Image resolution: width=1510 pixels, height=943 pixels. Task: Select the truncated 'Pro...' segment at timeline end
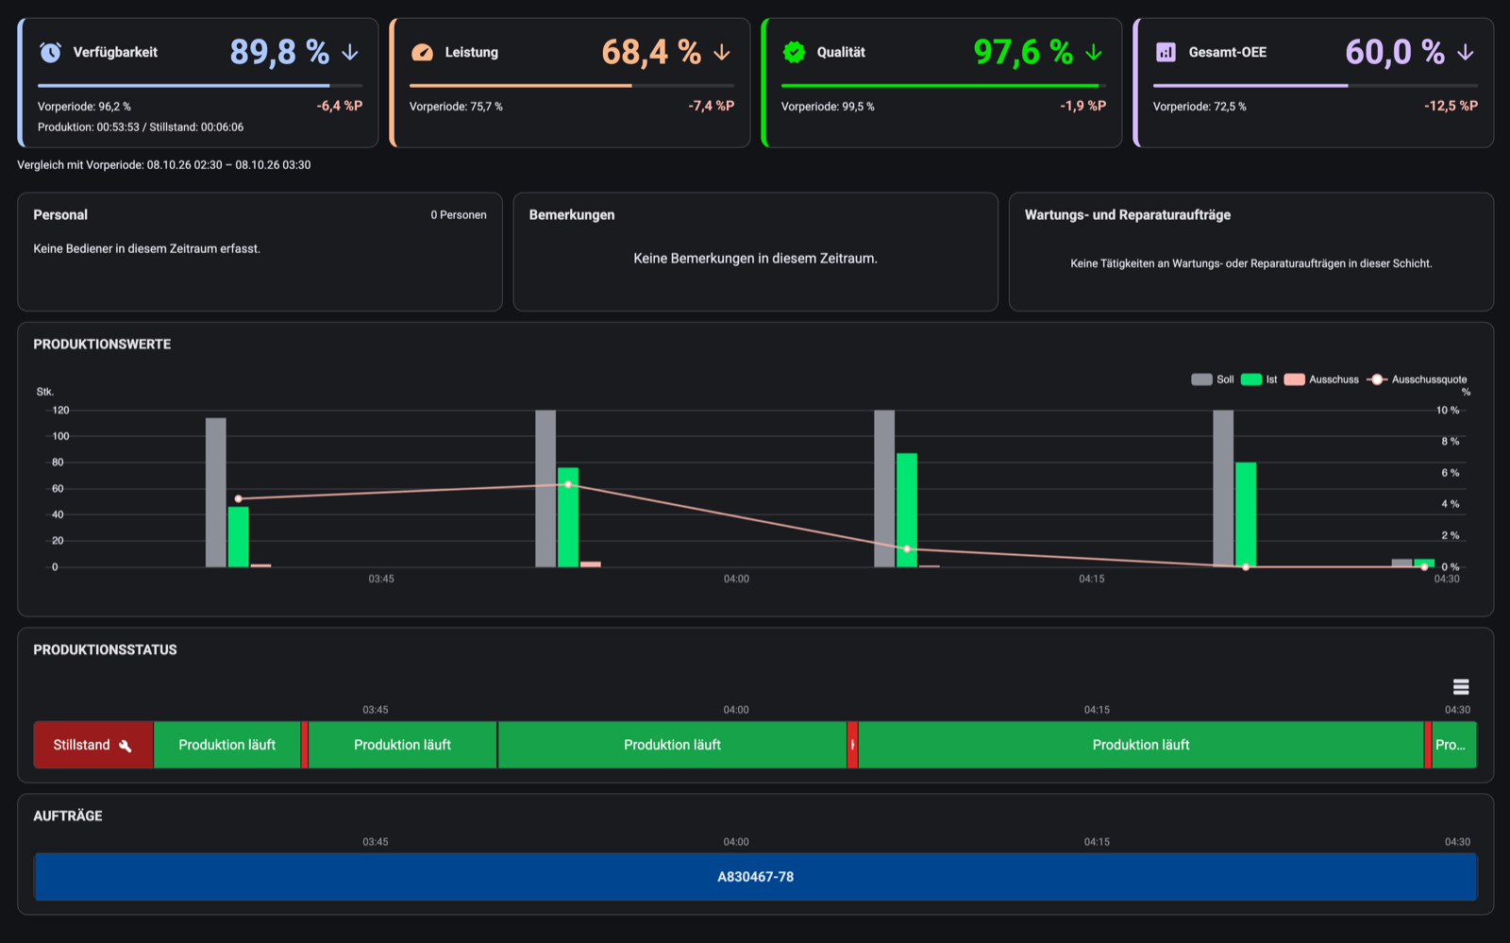click(1454, 745)
